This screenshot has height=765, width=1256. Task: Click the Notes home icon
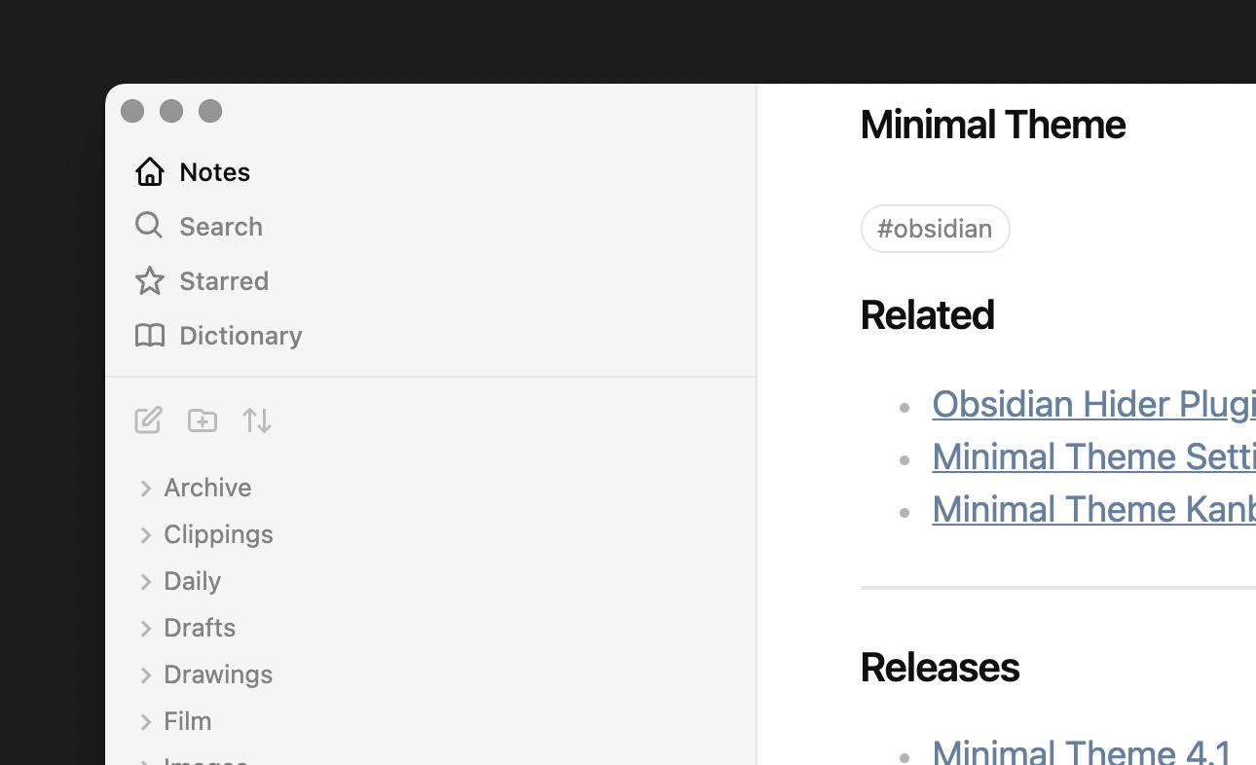click(149, 171)
